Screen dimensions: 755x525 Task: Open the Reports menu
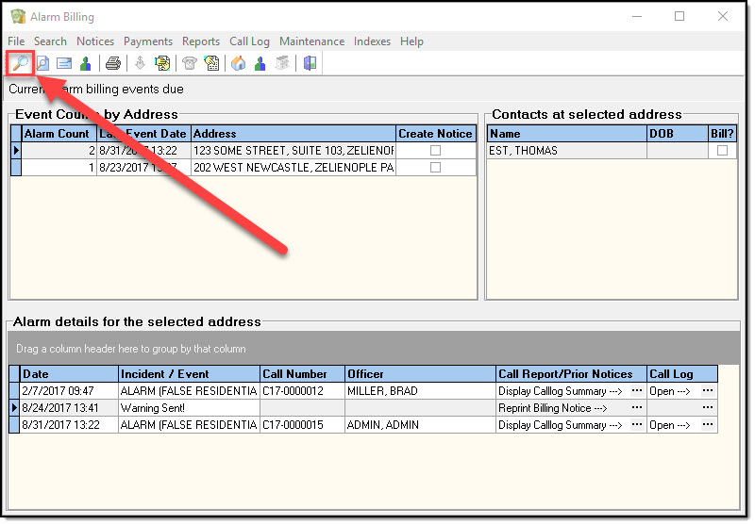[201, 41]
